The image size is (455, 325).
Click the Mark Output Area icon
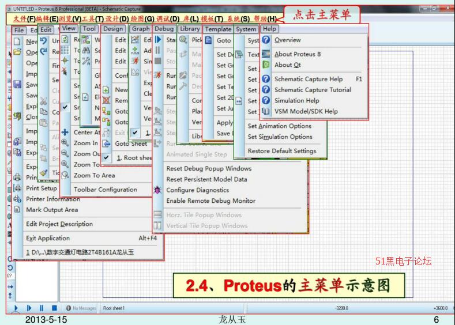pos(17,209)
